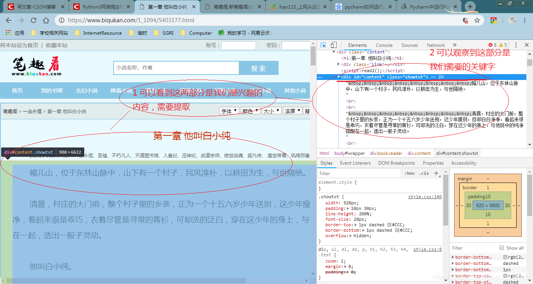
Task: Click the #CCC swatch on border-top
Action: [389, 225]
